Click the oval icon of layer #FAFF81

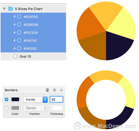(x=19, y=40)
